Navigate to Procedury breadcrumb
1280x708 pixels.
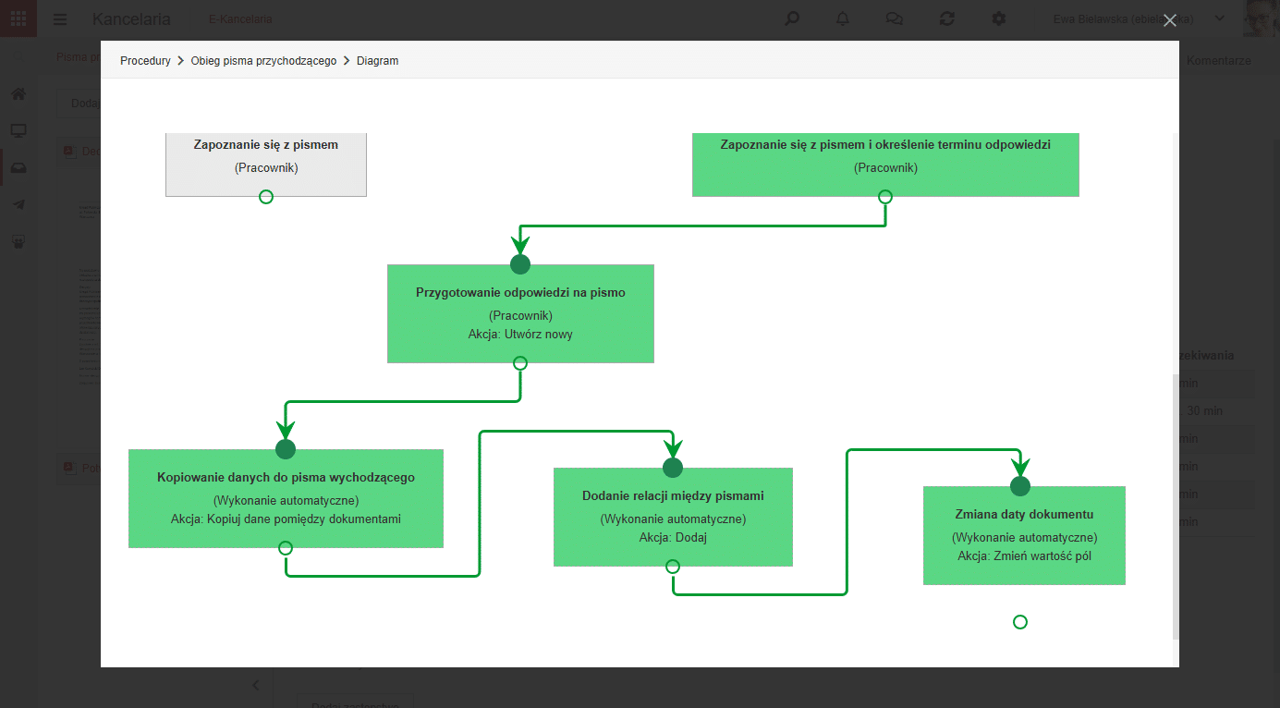coord(145,61)
